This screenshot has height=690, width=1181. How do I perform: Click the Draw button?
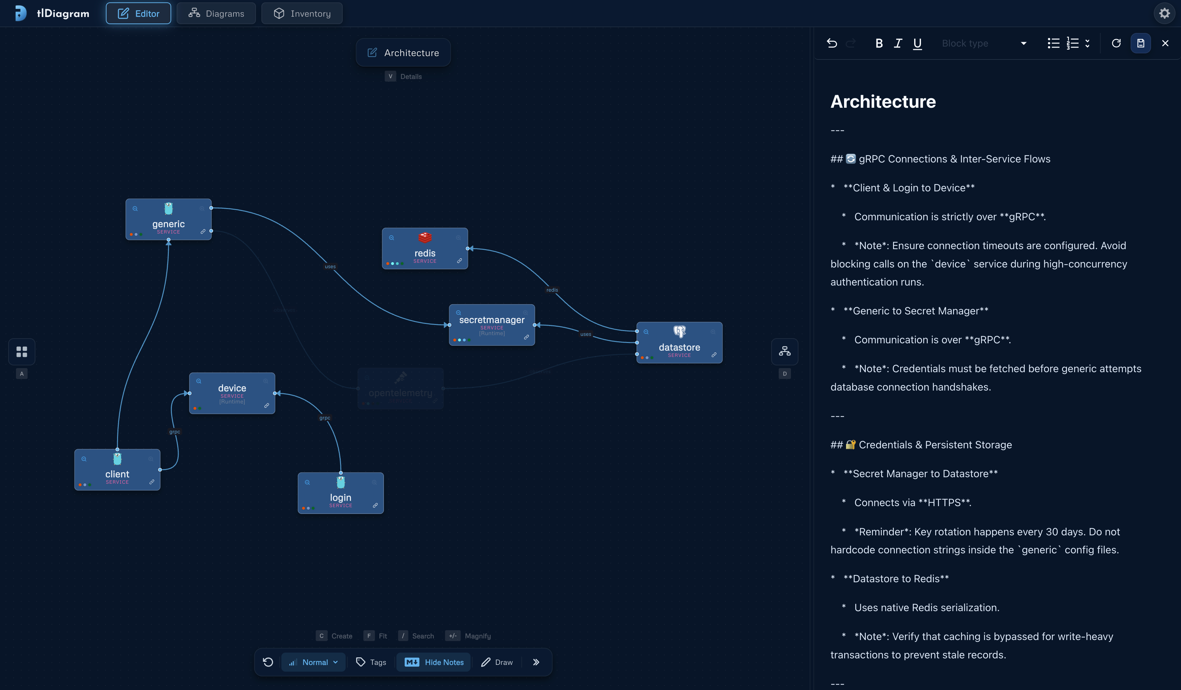click(497, 662)
